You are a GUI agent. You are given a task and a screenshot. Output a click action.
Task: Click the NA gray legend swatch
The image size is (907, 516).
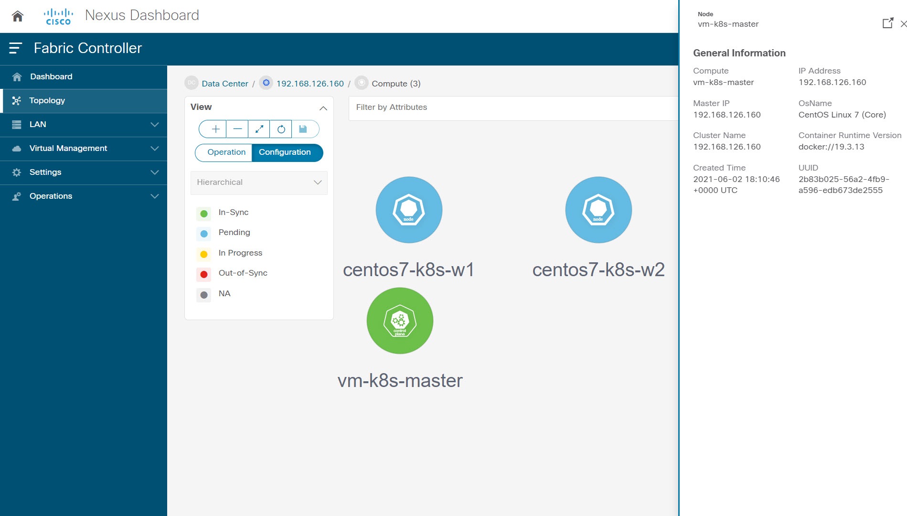[x=204, y=295]
